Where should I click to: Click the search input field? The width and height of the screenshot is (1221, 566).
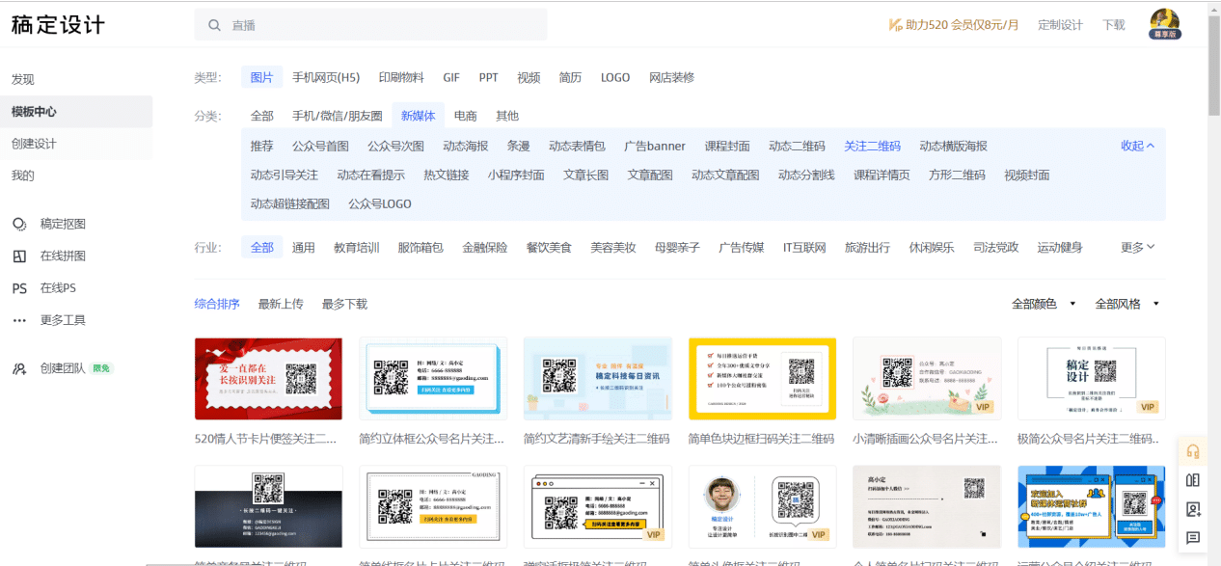click(x=370, y=25)
